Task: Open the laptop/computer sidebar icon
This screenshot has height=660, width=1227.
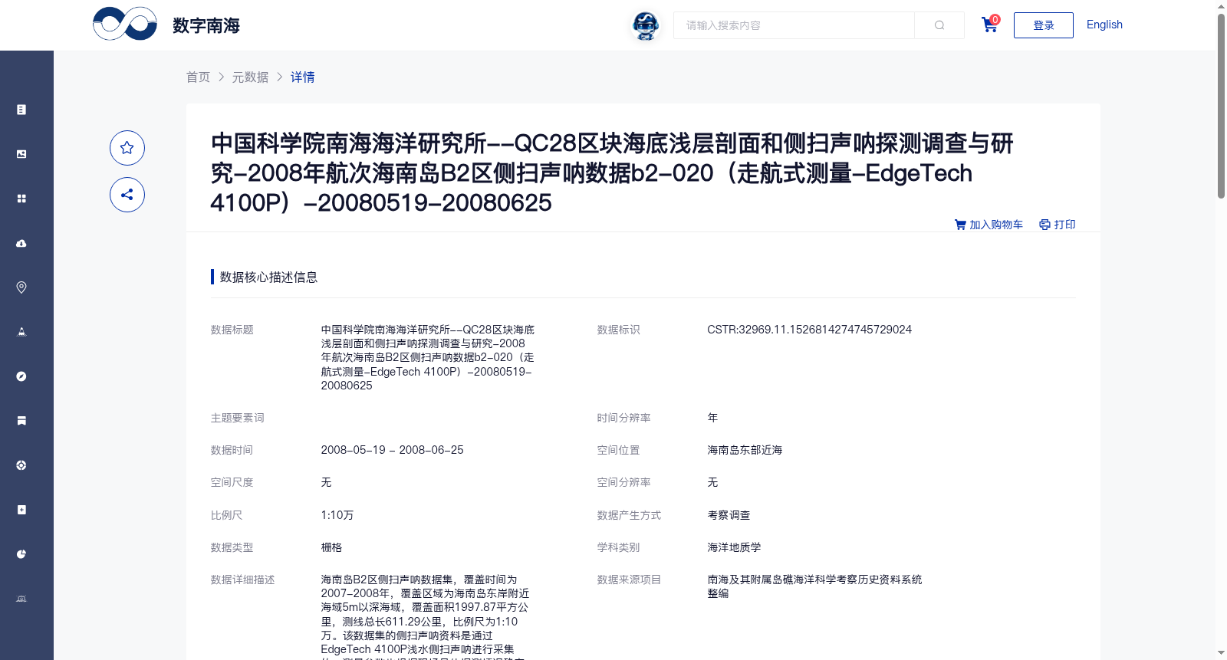Action: pyautogui.click(x=21, y=599)
